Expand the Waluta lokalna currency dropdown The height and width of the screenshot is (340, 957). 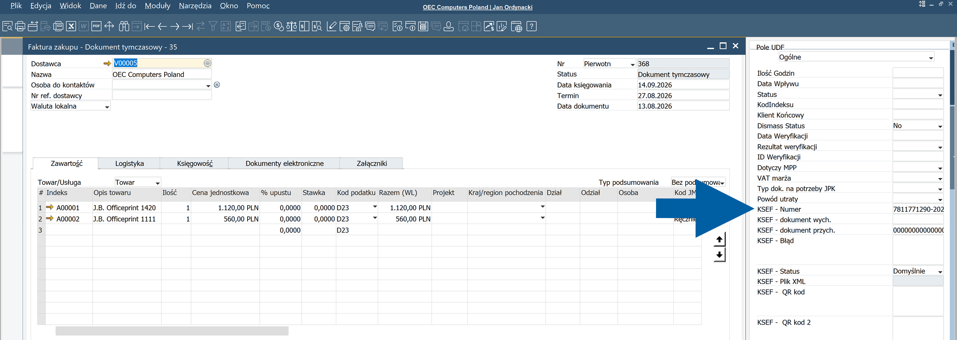click(x=107, y=107)
